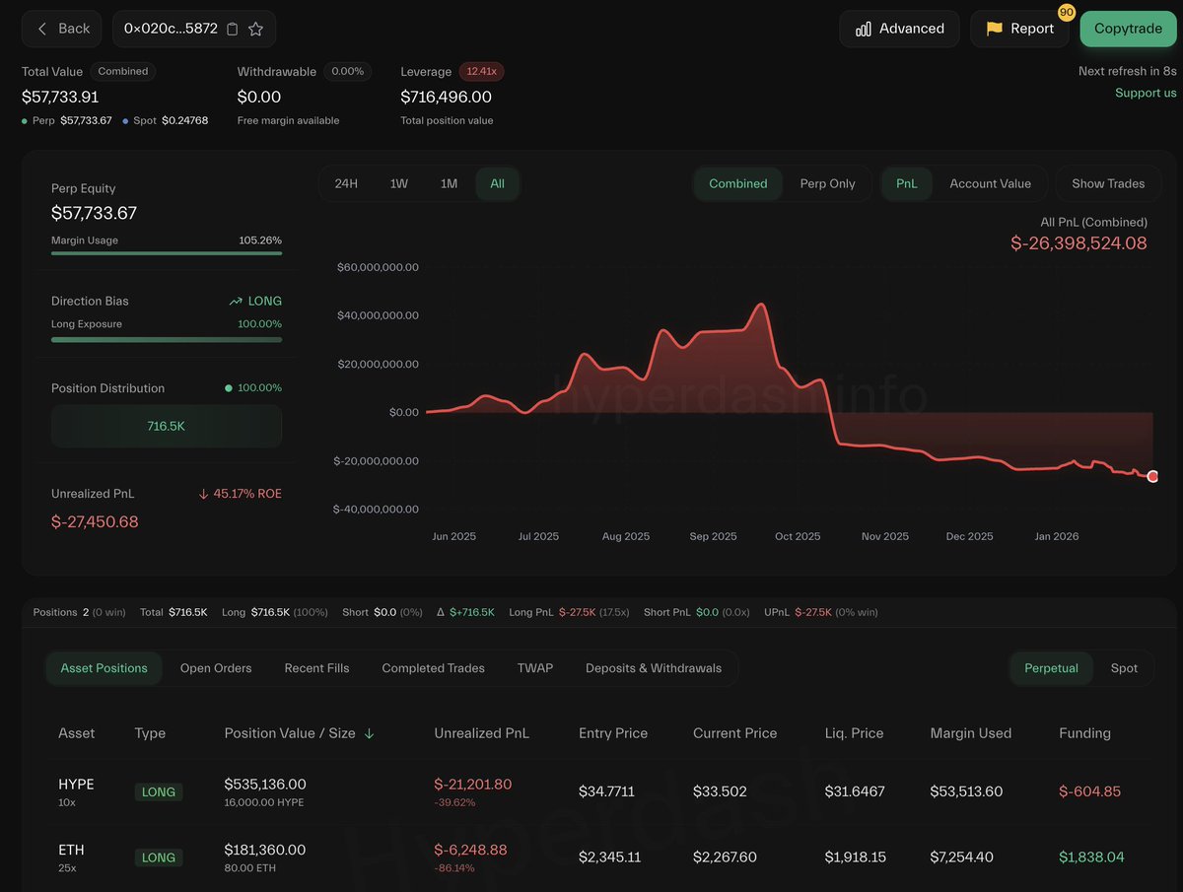
Task: Select the 1M time range
Action: pyautogui.click(x=449, y=183)
